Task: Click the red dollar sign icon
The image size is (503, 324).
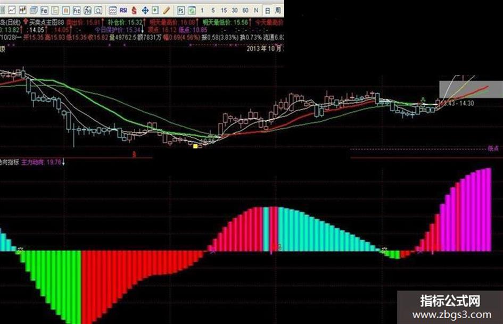Action: (134, 11)
